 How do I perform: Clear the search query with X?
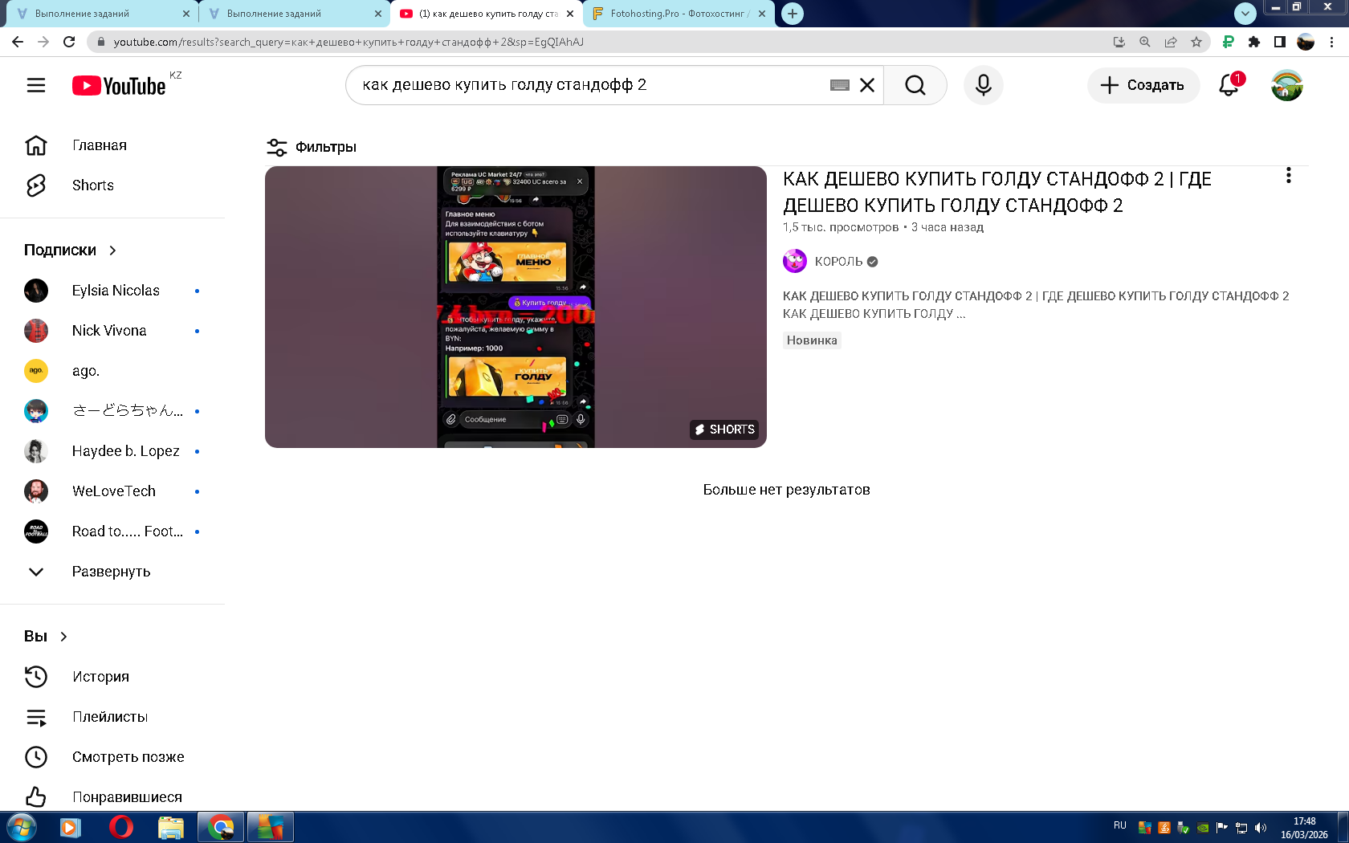point(867,85)
